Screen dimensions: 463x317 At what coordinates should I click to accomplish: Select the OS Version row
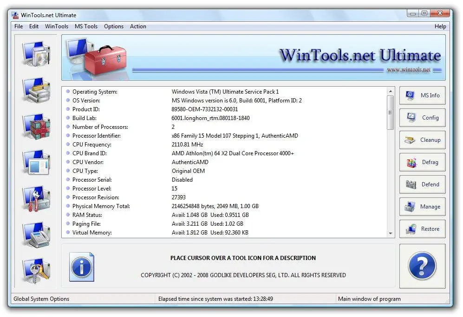coord(224,101)
